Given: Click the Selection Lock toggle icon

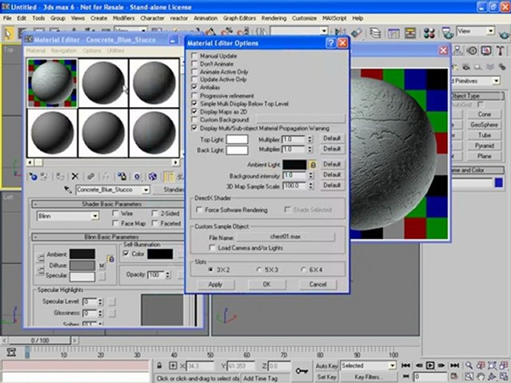Looking at the screenshot, I should coord(159,366).
